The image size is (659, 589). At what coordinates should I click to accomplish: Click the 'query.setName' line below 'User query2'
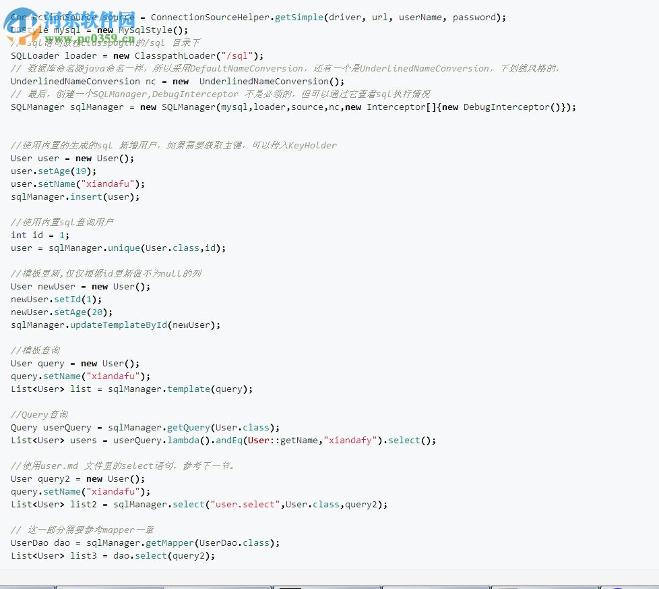point(81,492)
